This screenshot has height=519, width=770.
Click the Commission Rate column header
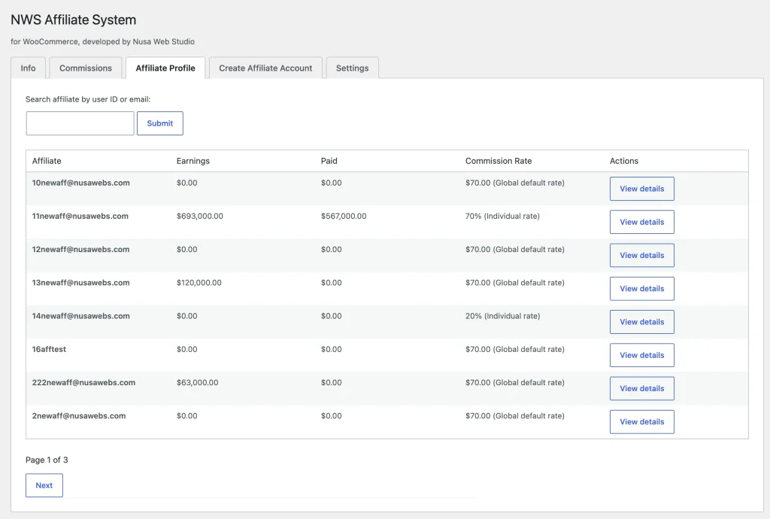pyautogui.click(x=499, y=161)
